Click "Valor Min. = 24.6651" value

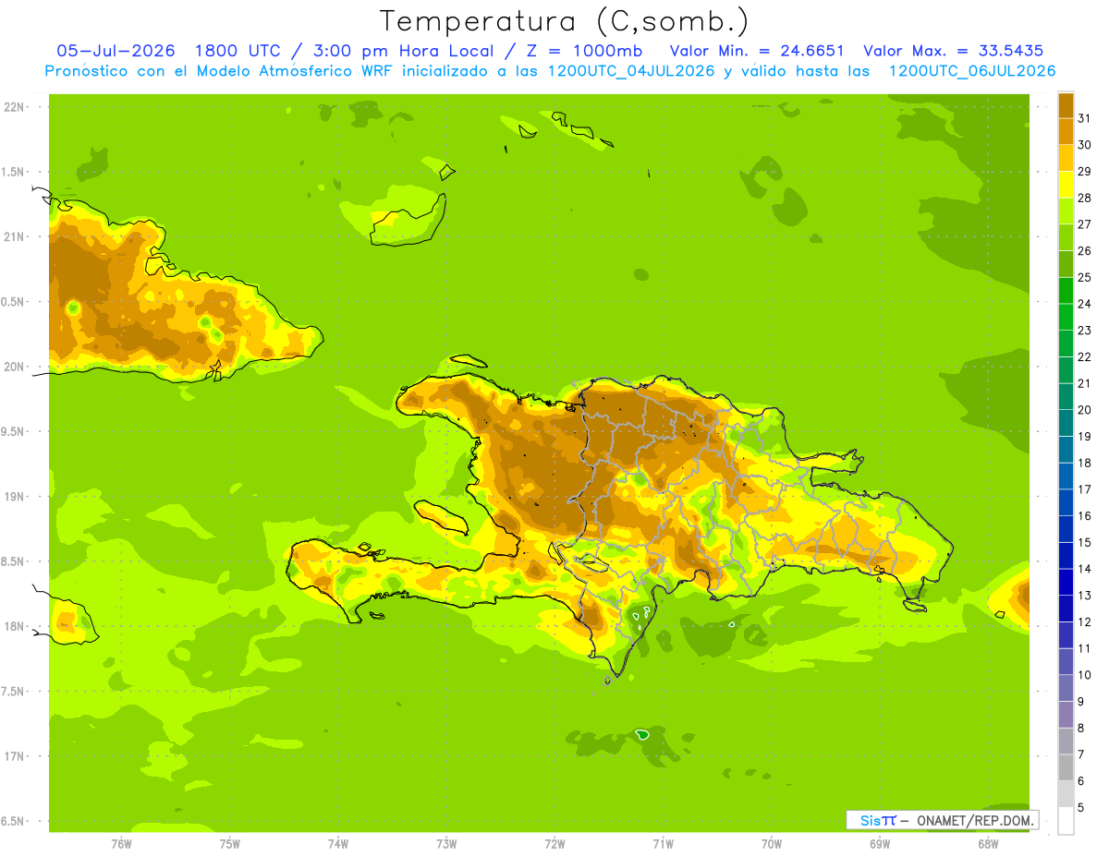point(757,51)
